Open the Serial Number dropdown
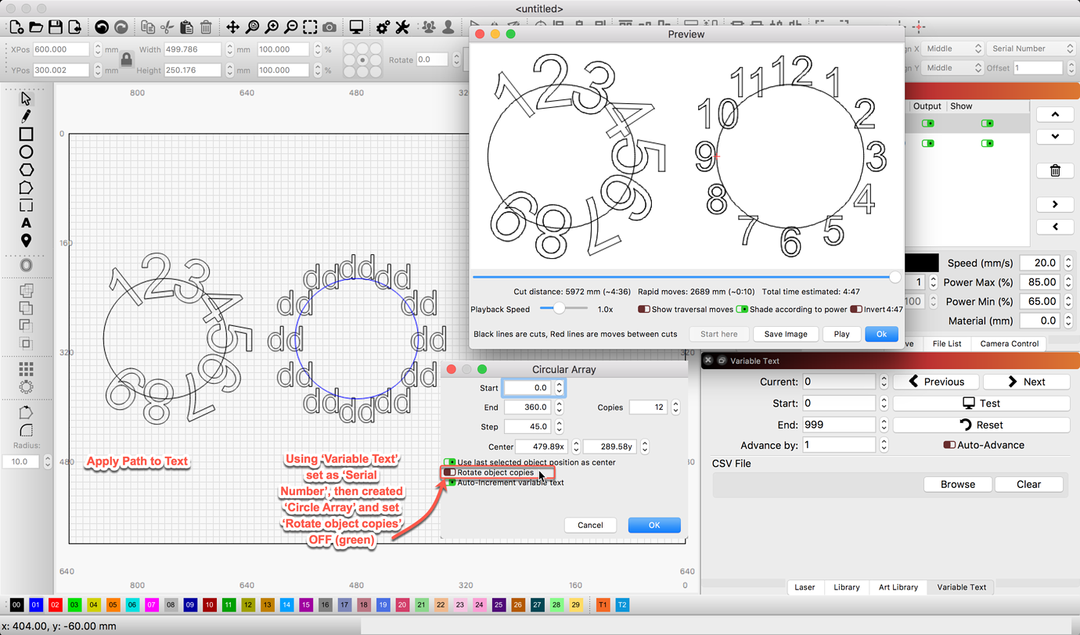The image size is (1080, 635). pos(1030,48)
